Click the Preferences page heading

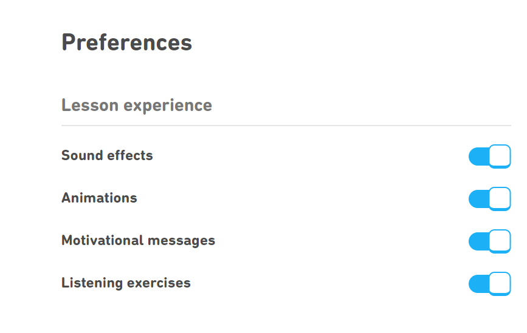(x=126, y=42)
